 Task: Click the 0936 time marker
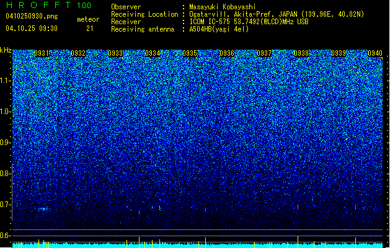point(227,53)
